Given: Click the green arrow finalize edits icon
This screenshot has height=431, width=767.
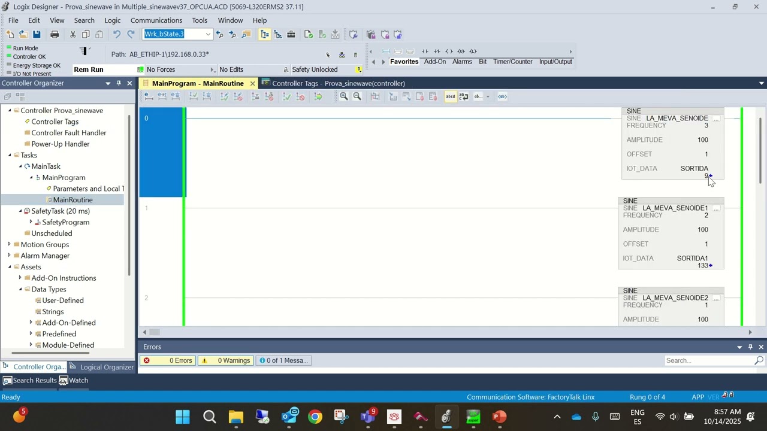Looking at the screenshot, I should point(318,96).
